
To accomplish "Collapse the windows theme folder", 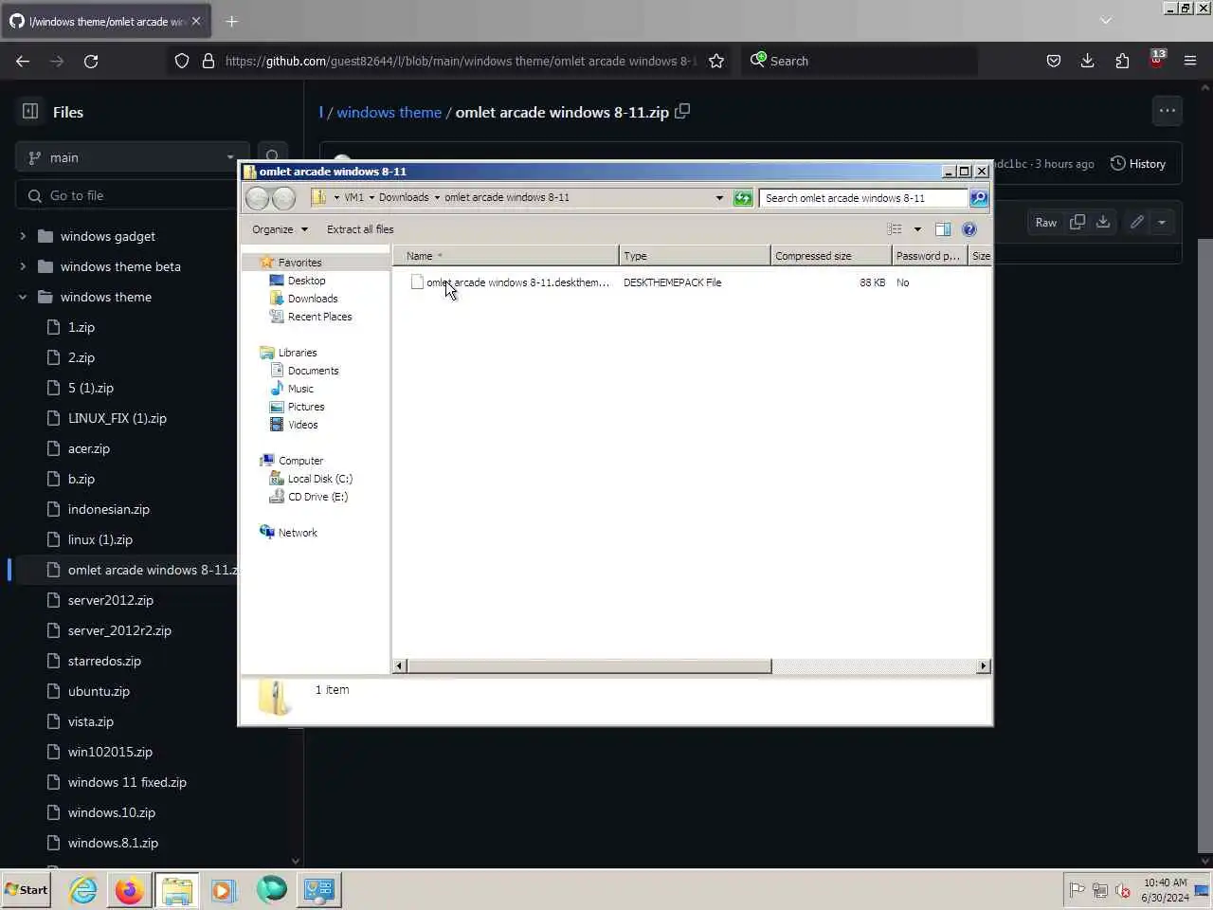I will (23, 297).
